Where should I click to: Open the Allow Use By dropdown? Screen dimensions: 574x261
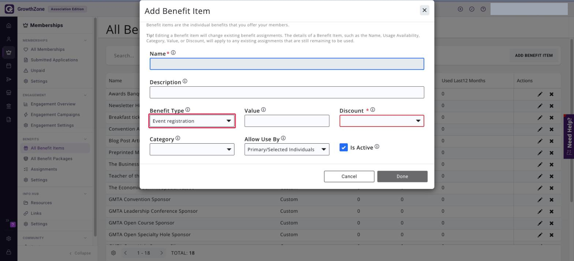click(287, 149)
